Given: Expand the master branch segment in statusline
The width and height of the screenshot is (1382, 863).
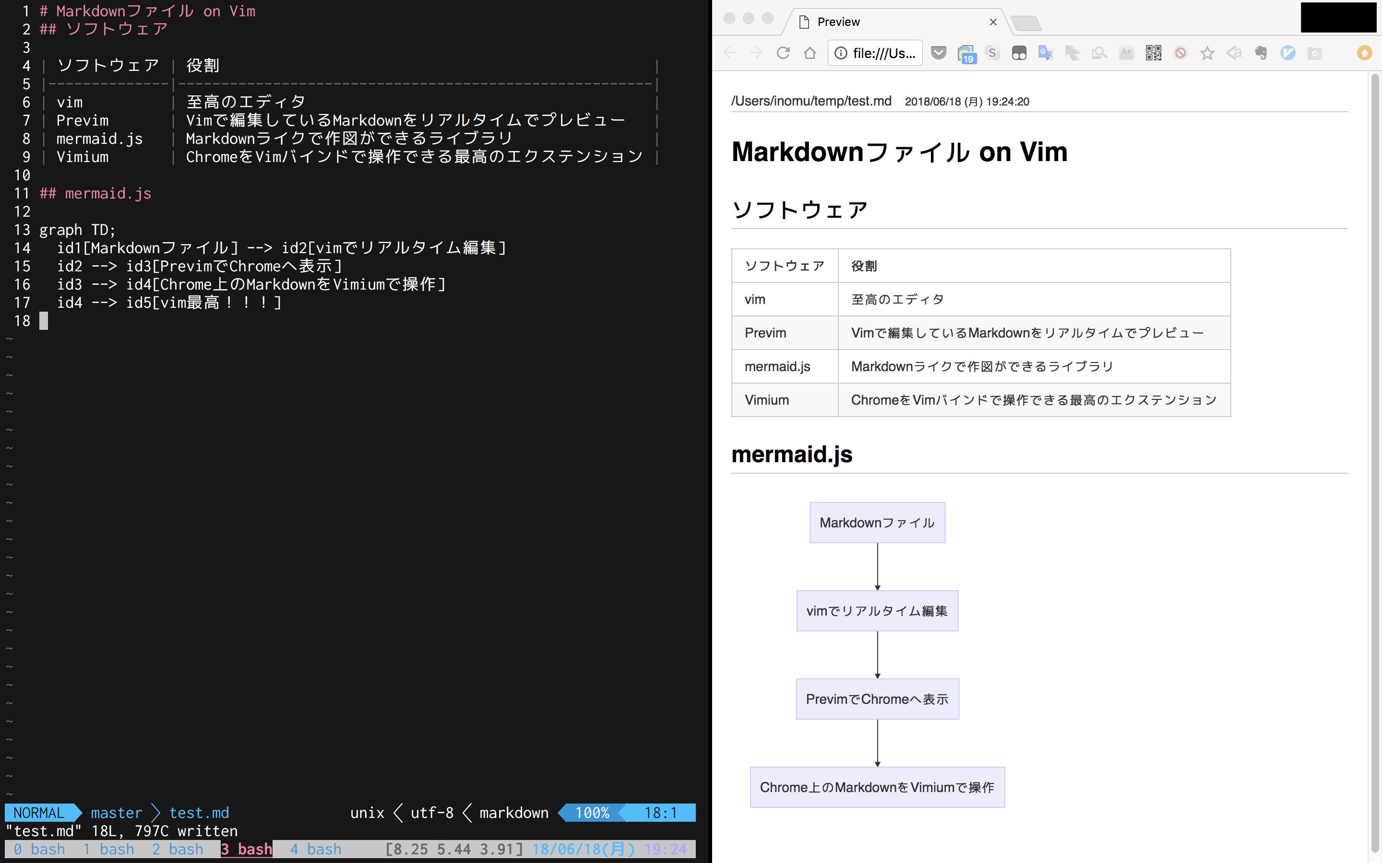Looking at the screenshot, I should [x=116, y=813].
